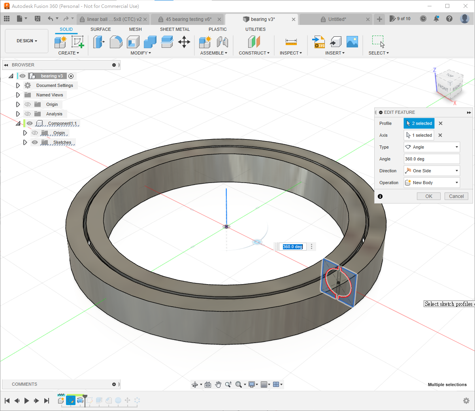Screen dimensions: 475x411
Task: Switch to the SURFACE ribbon tab
Action: click(x=100, y=29)
